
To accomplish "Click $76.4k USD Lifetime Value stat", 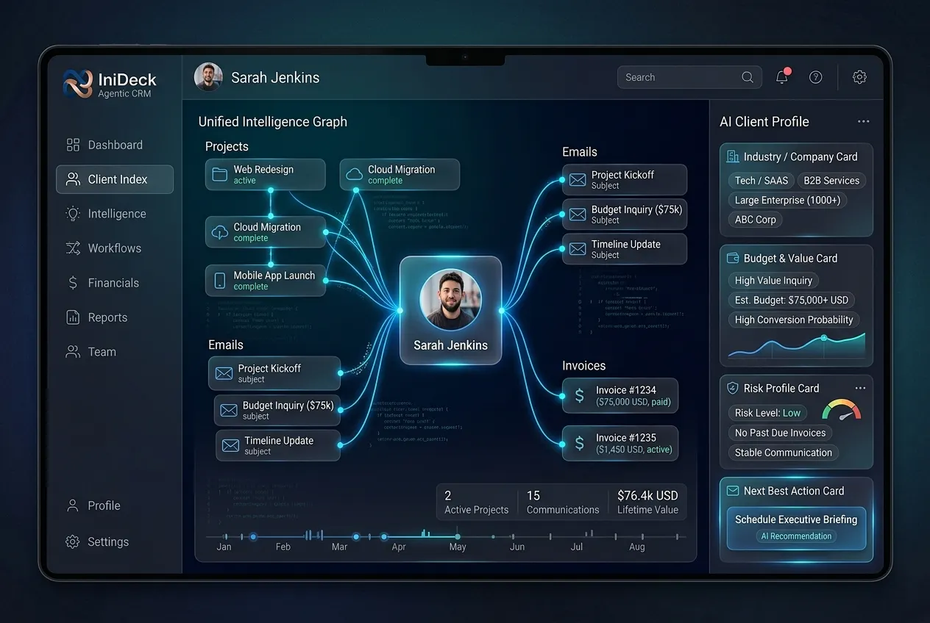I will [647, 503].
